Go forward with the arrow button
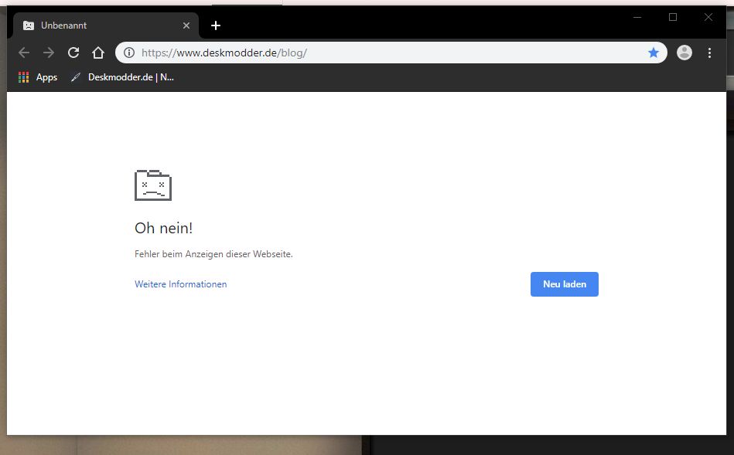 point(49,53)
